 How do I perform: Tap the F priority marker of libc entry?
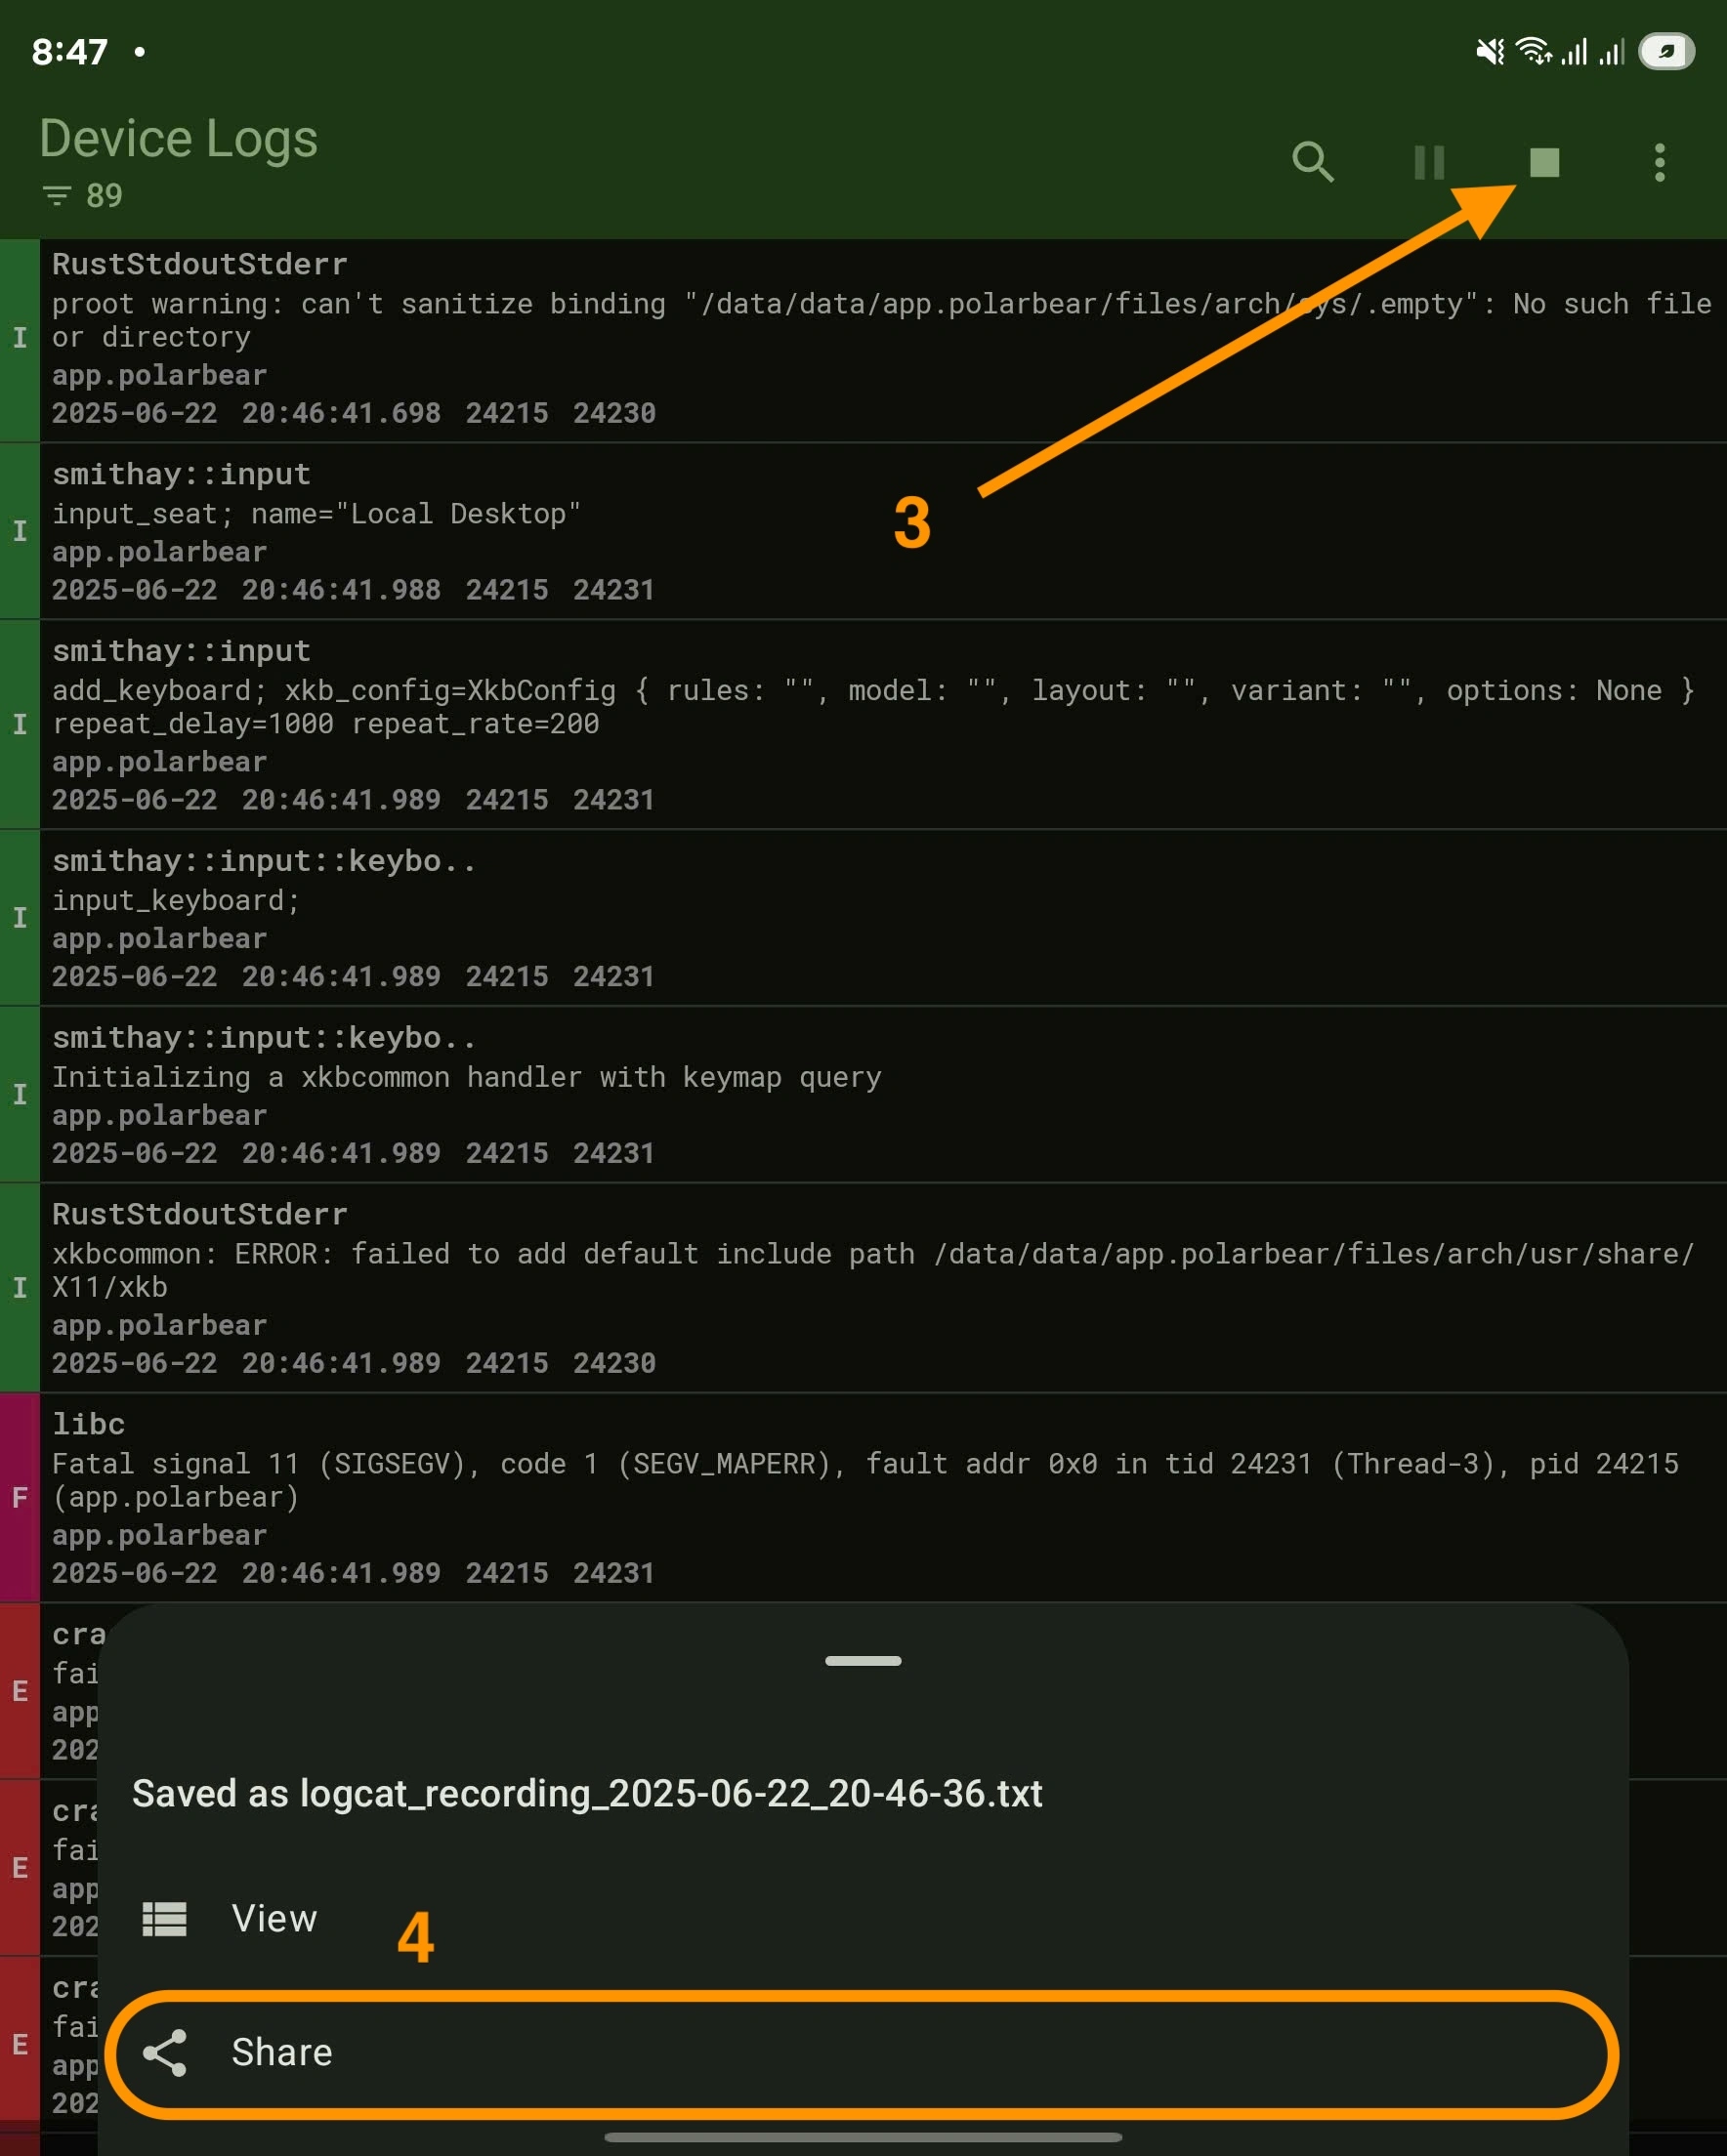click(19, 1497)
